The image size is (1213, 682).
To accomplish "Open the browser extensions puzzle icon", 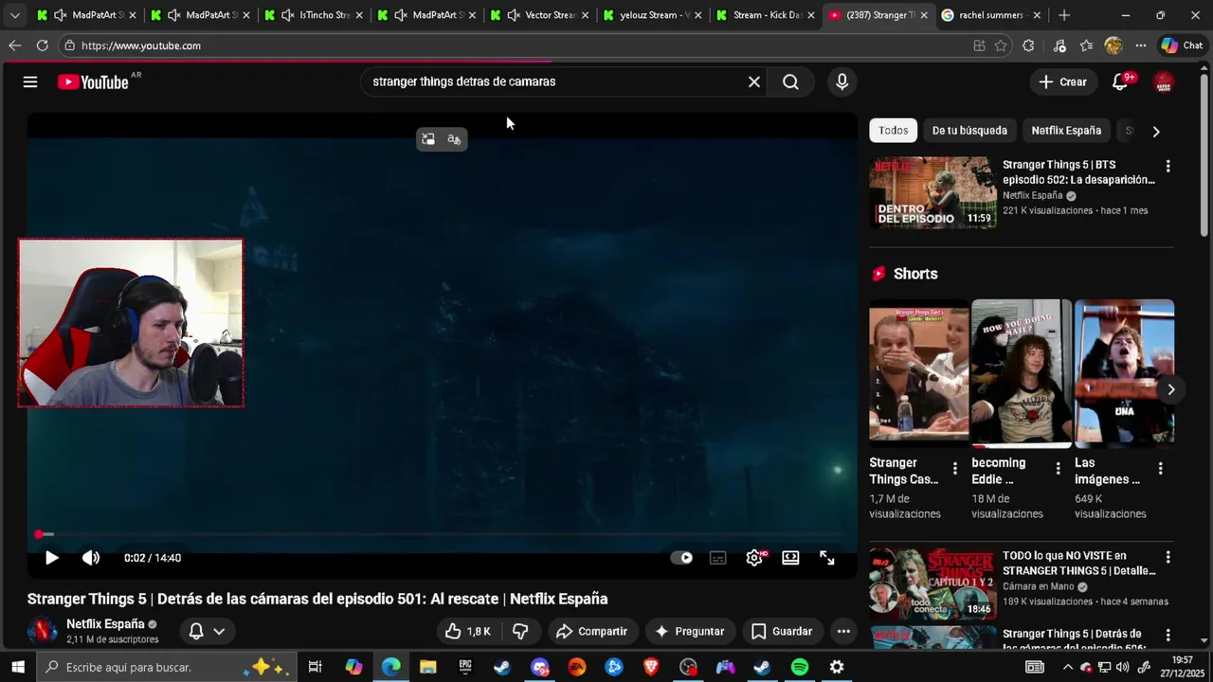I will [x=1028, y=45].
